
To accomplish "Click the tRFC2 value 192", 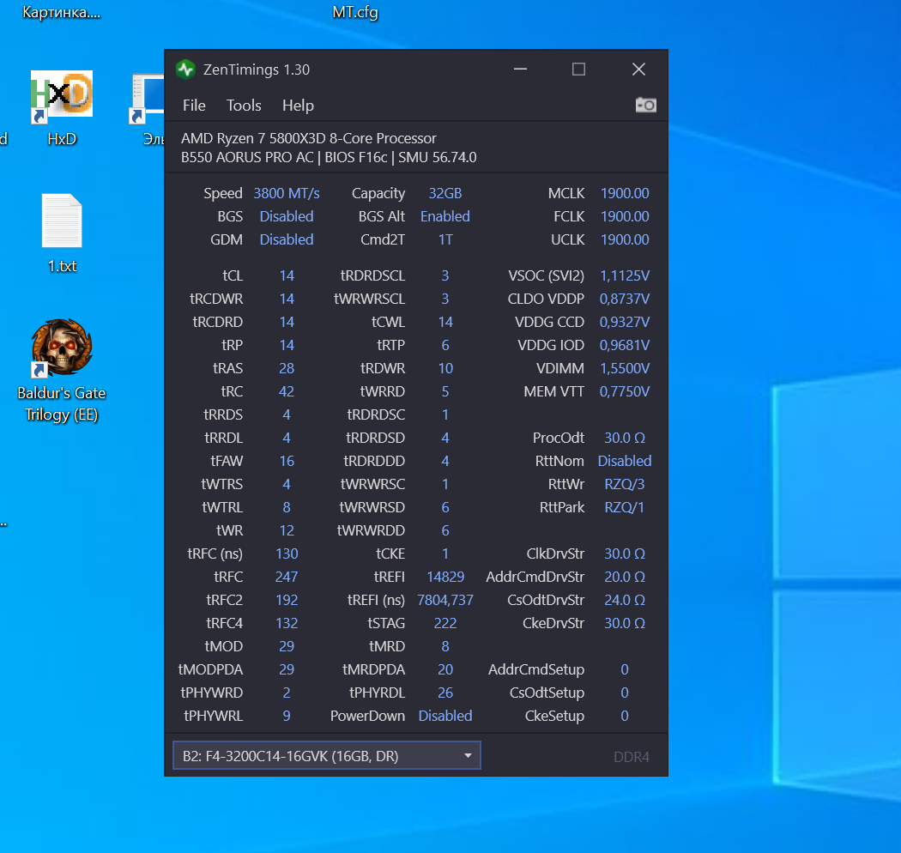I will [x=286, y=600].
